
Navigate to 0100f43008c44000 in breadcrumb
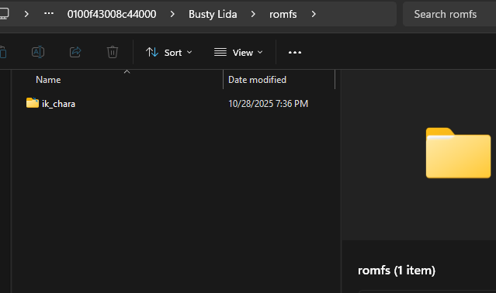coord(112,14)
